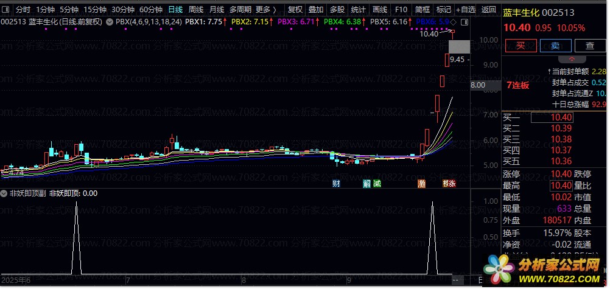This screenshot has height=289, width=610.
Task: Select the 30分钟 period tab
Action: coord(123,10)
